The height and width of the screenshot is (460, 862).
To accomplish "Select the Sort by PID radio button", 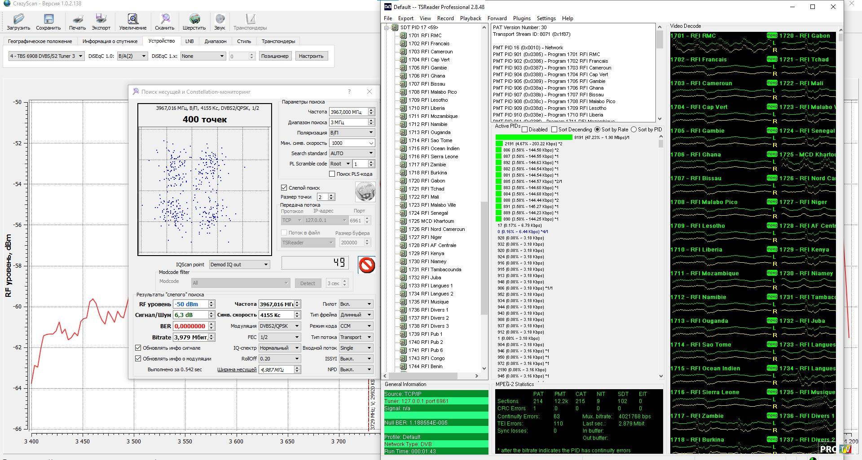I will coord(634,130).
